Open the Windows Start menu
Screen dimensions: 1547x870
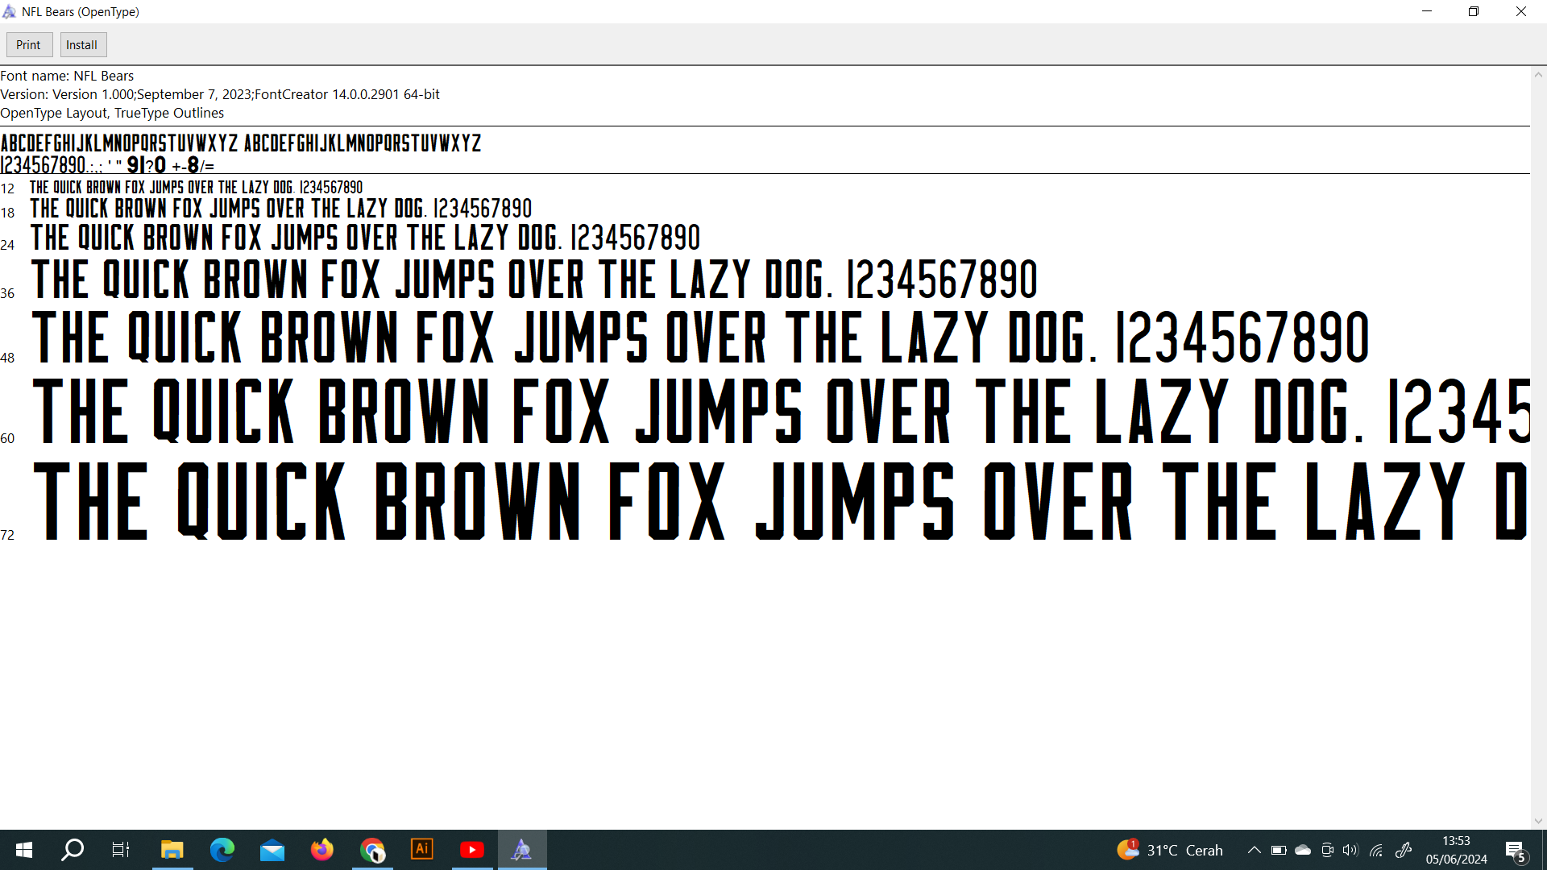pos(24,850)
